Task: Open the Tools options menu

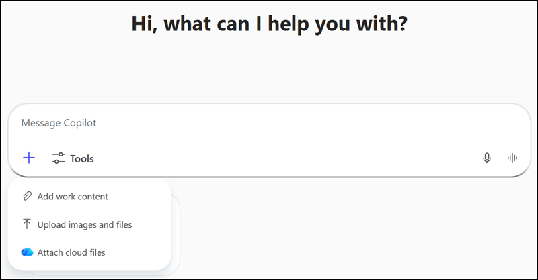Action: pyautogui.click(x=73, y=158)
